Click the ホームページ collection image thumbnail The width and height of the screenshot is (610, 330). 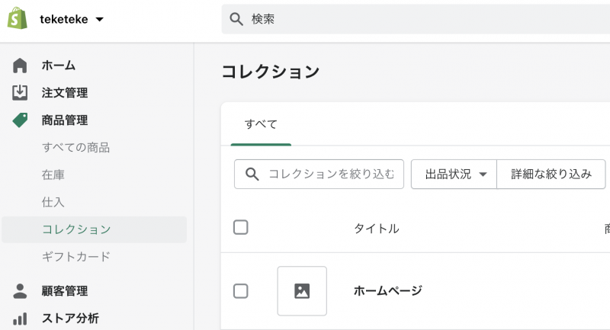302,290
